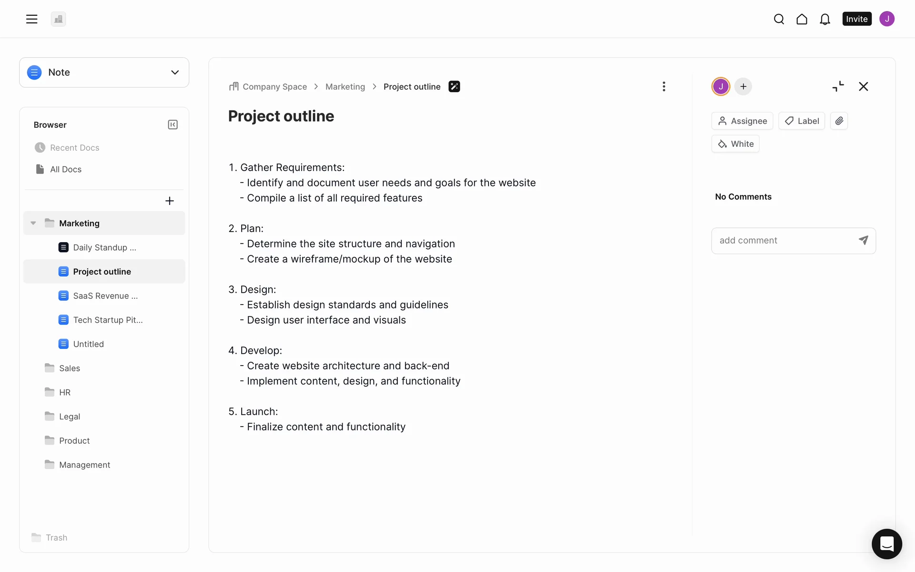Image resolution: width=915 pixels, height=572 pixels.
Task: Click the add comment field
Action: (x=784, y=241)
